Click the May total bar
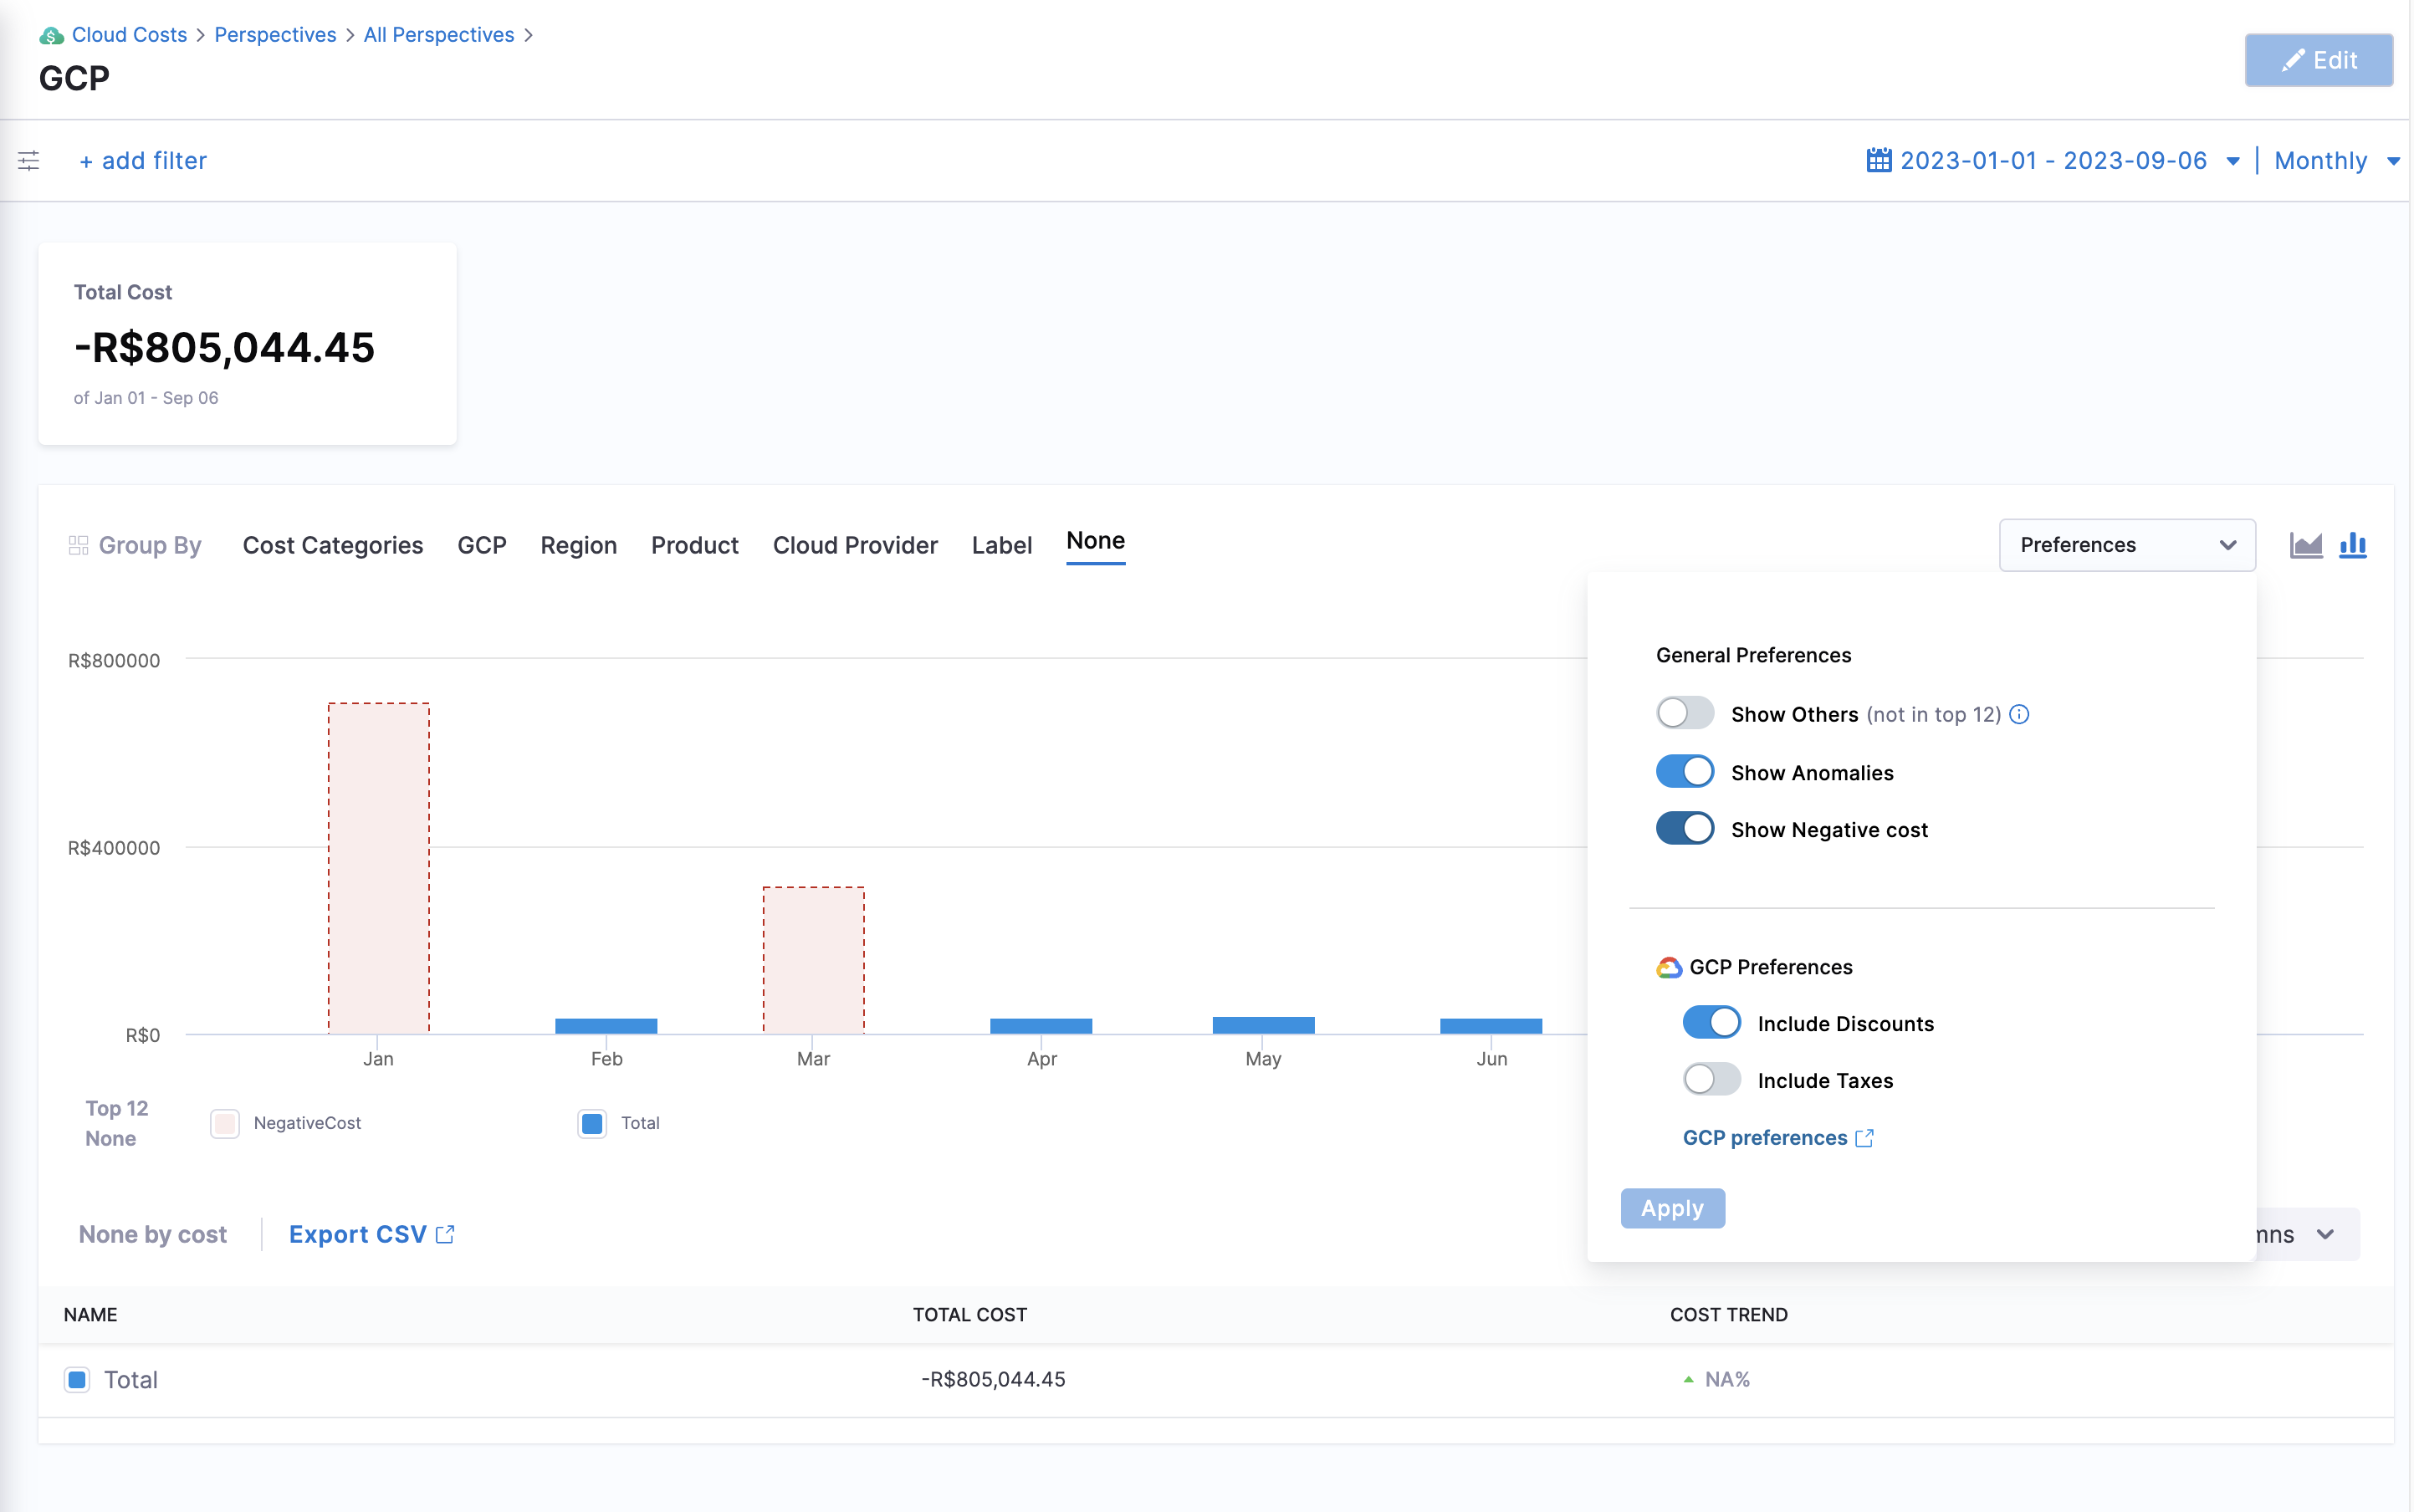The width and height of the screenshot is (2414, 1512). 1263,1025
